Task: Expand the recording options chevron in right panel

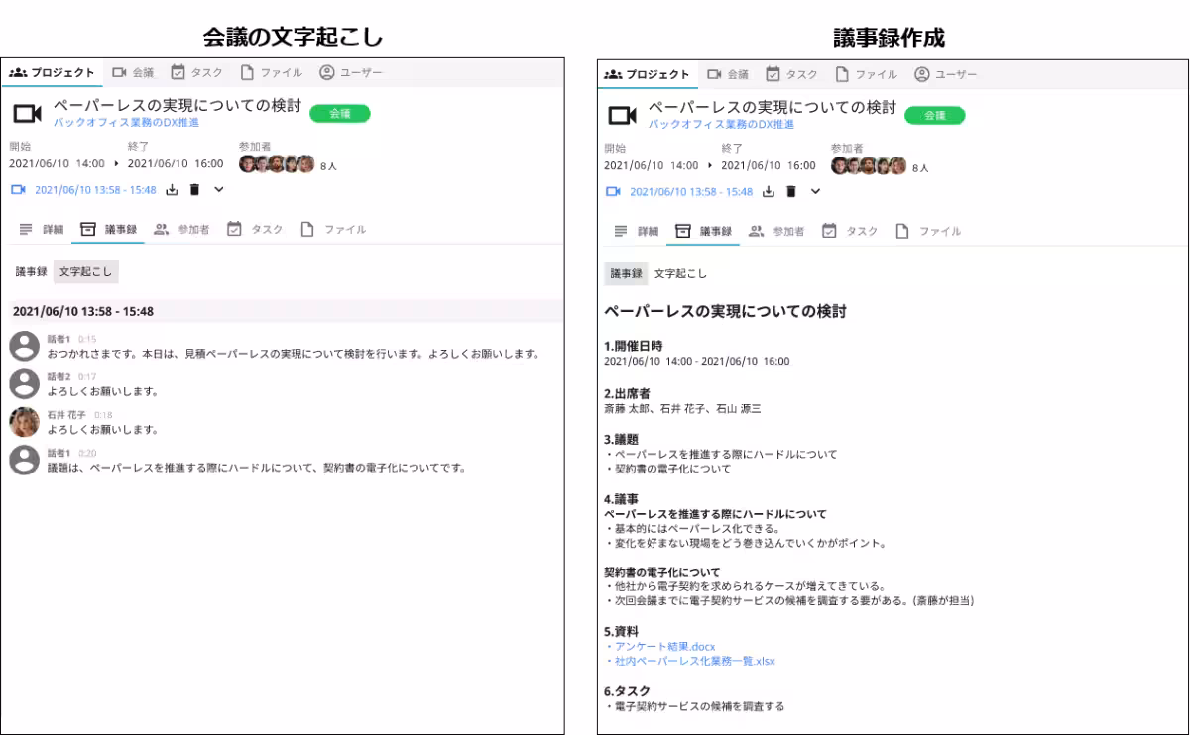Action: click(x=813, y=191)
